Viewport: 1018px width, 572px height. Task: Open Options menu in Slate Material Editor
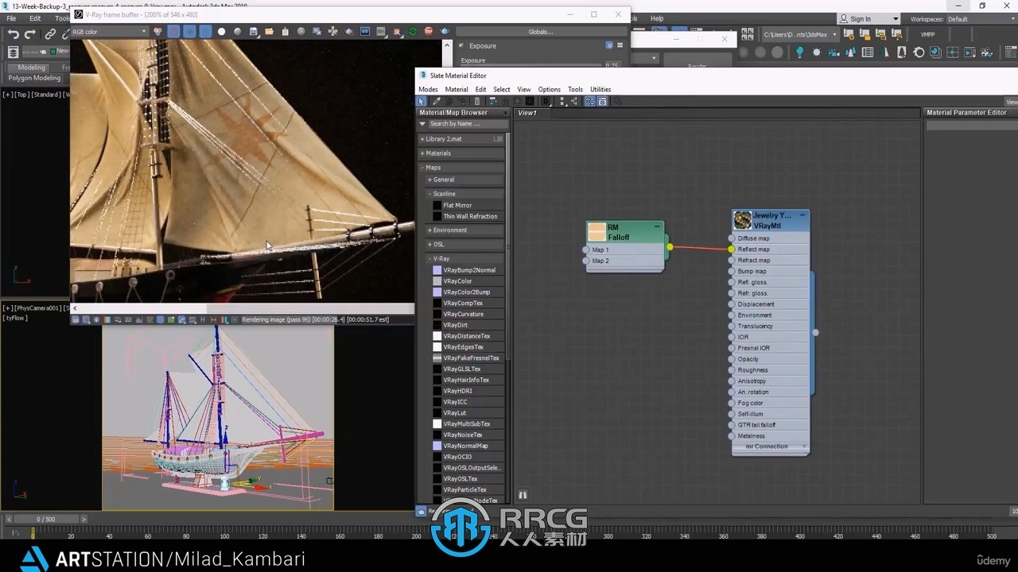tap(550, 89)
